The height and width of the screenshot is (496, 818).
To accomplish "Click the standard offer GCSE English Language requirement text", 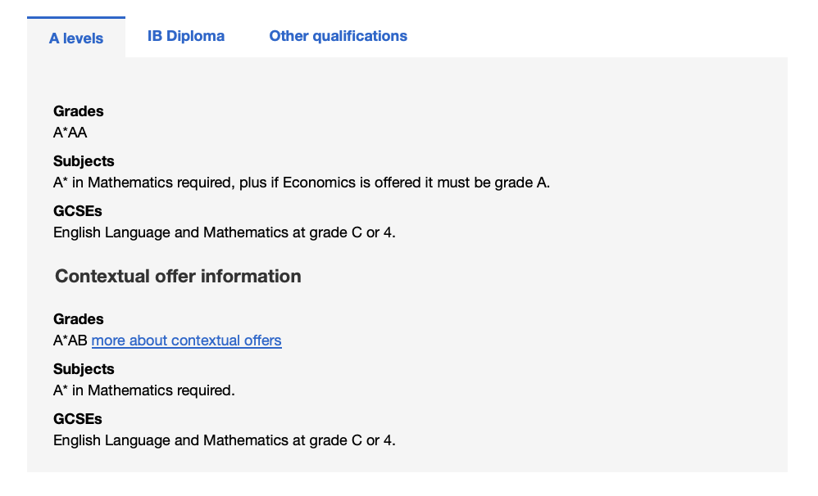I will [x=224, y=232].
